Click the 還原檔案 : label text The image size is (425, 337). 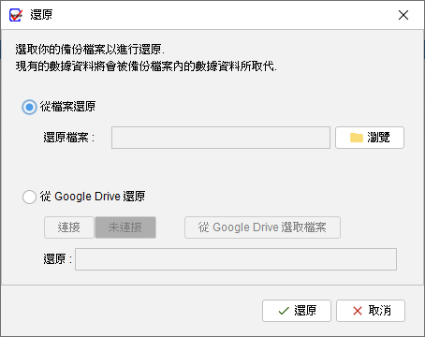point(69,138)
